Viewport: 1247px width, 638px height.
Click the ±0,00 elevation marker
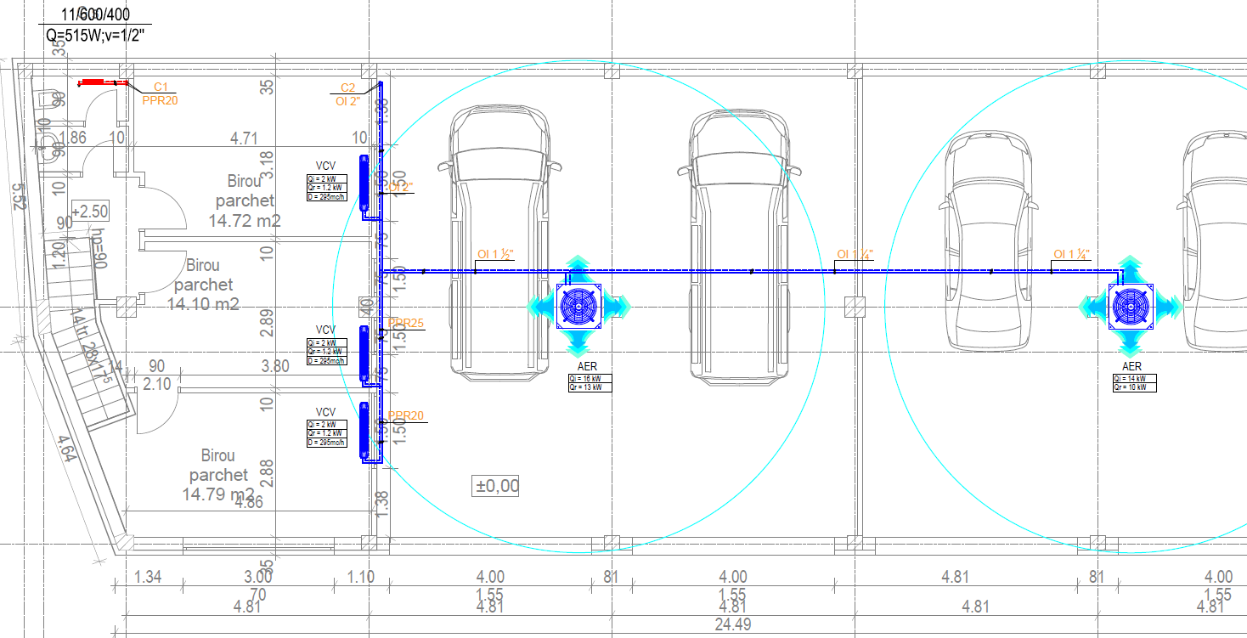[x=495, y=486]
